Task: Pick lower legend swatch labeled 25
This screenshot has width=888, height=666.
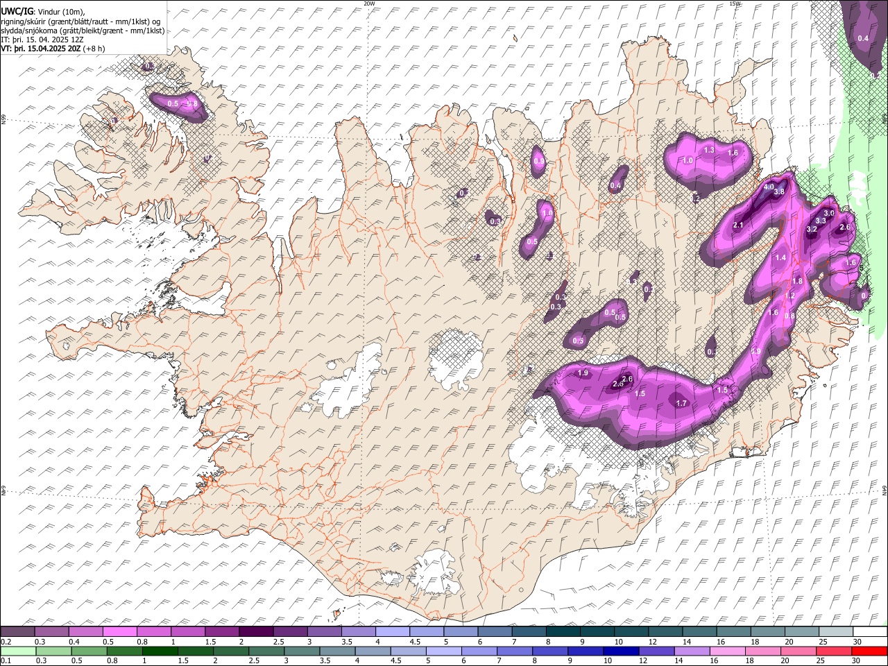Action: [833, 651]
